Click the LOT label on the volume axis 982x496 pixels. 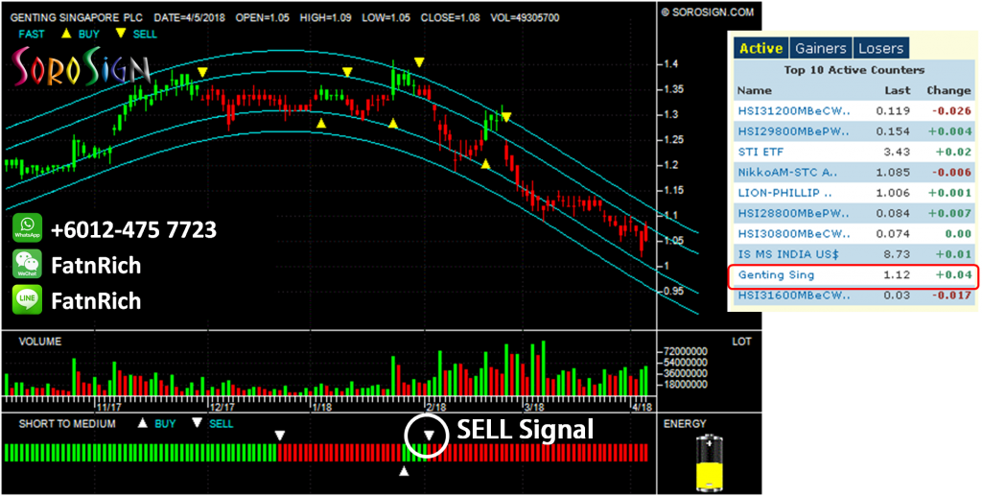[x=741, y=342]
